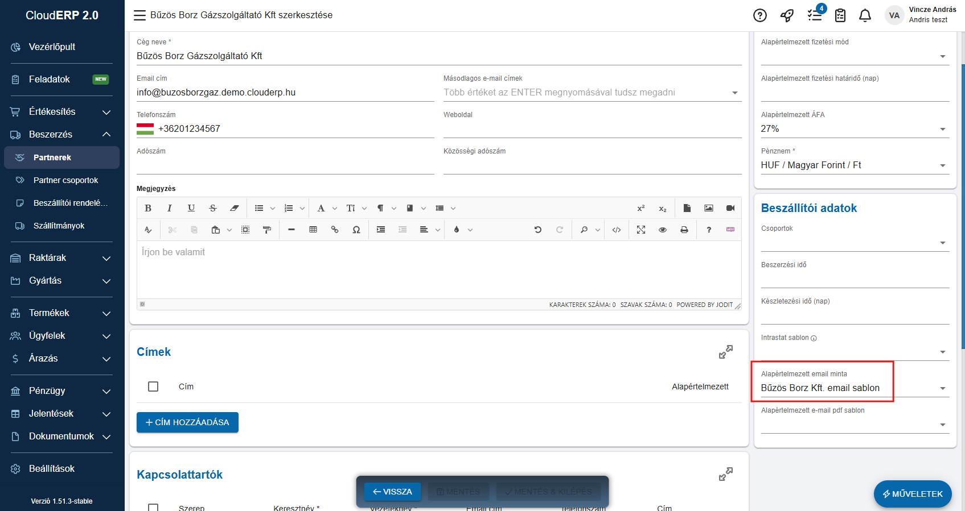965x511 pixels.
Task: Click the print icon in editor
Action: point(684,230)
